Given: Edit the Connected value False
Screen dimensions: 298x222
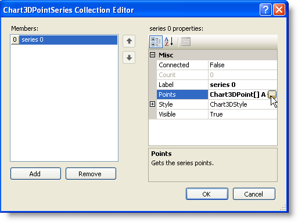Looking at the screenshot, I should pyautogui.click(x=243, y=65).
